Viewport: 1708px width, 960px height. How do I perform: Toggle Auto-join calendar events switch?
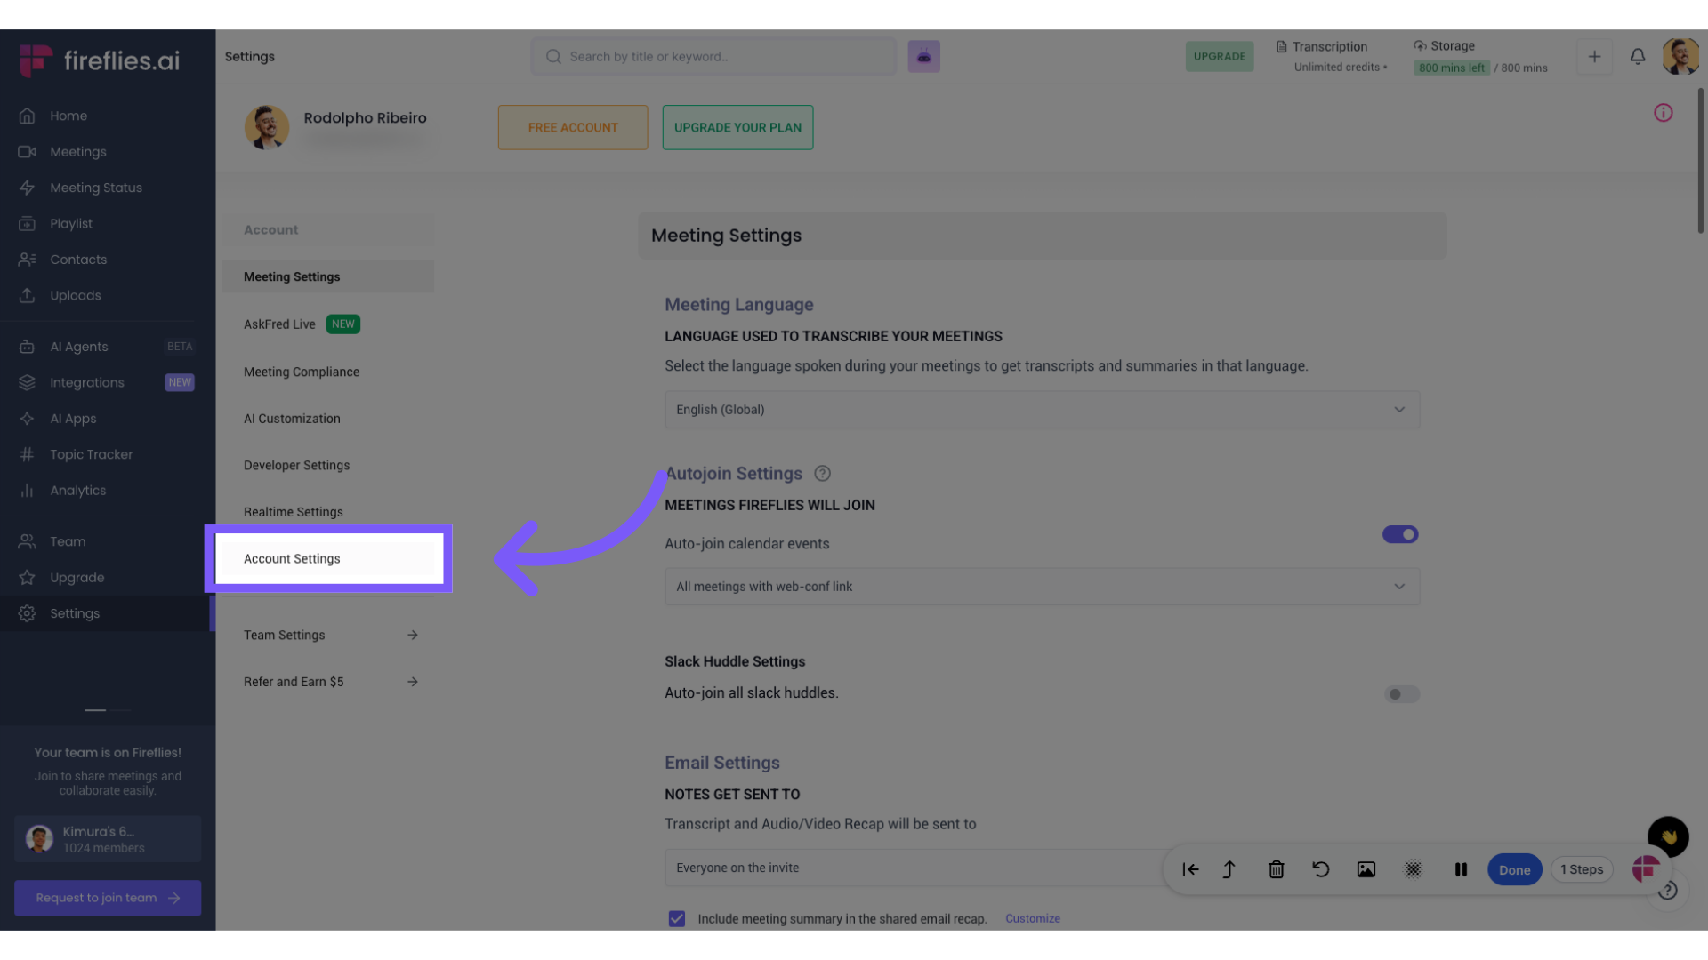(1399, 534)
